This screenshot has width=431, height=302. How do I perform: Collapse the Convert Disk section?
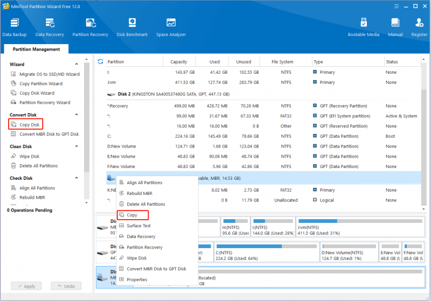pyautogui.click(x=77, y=115)
